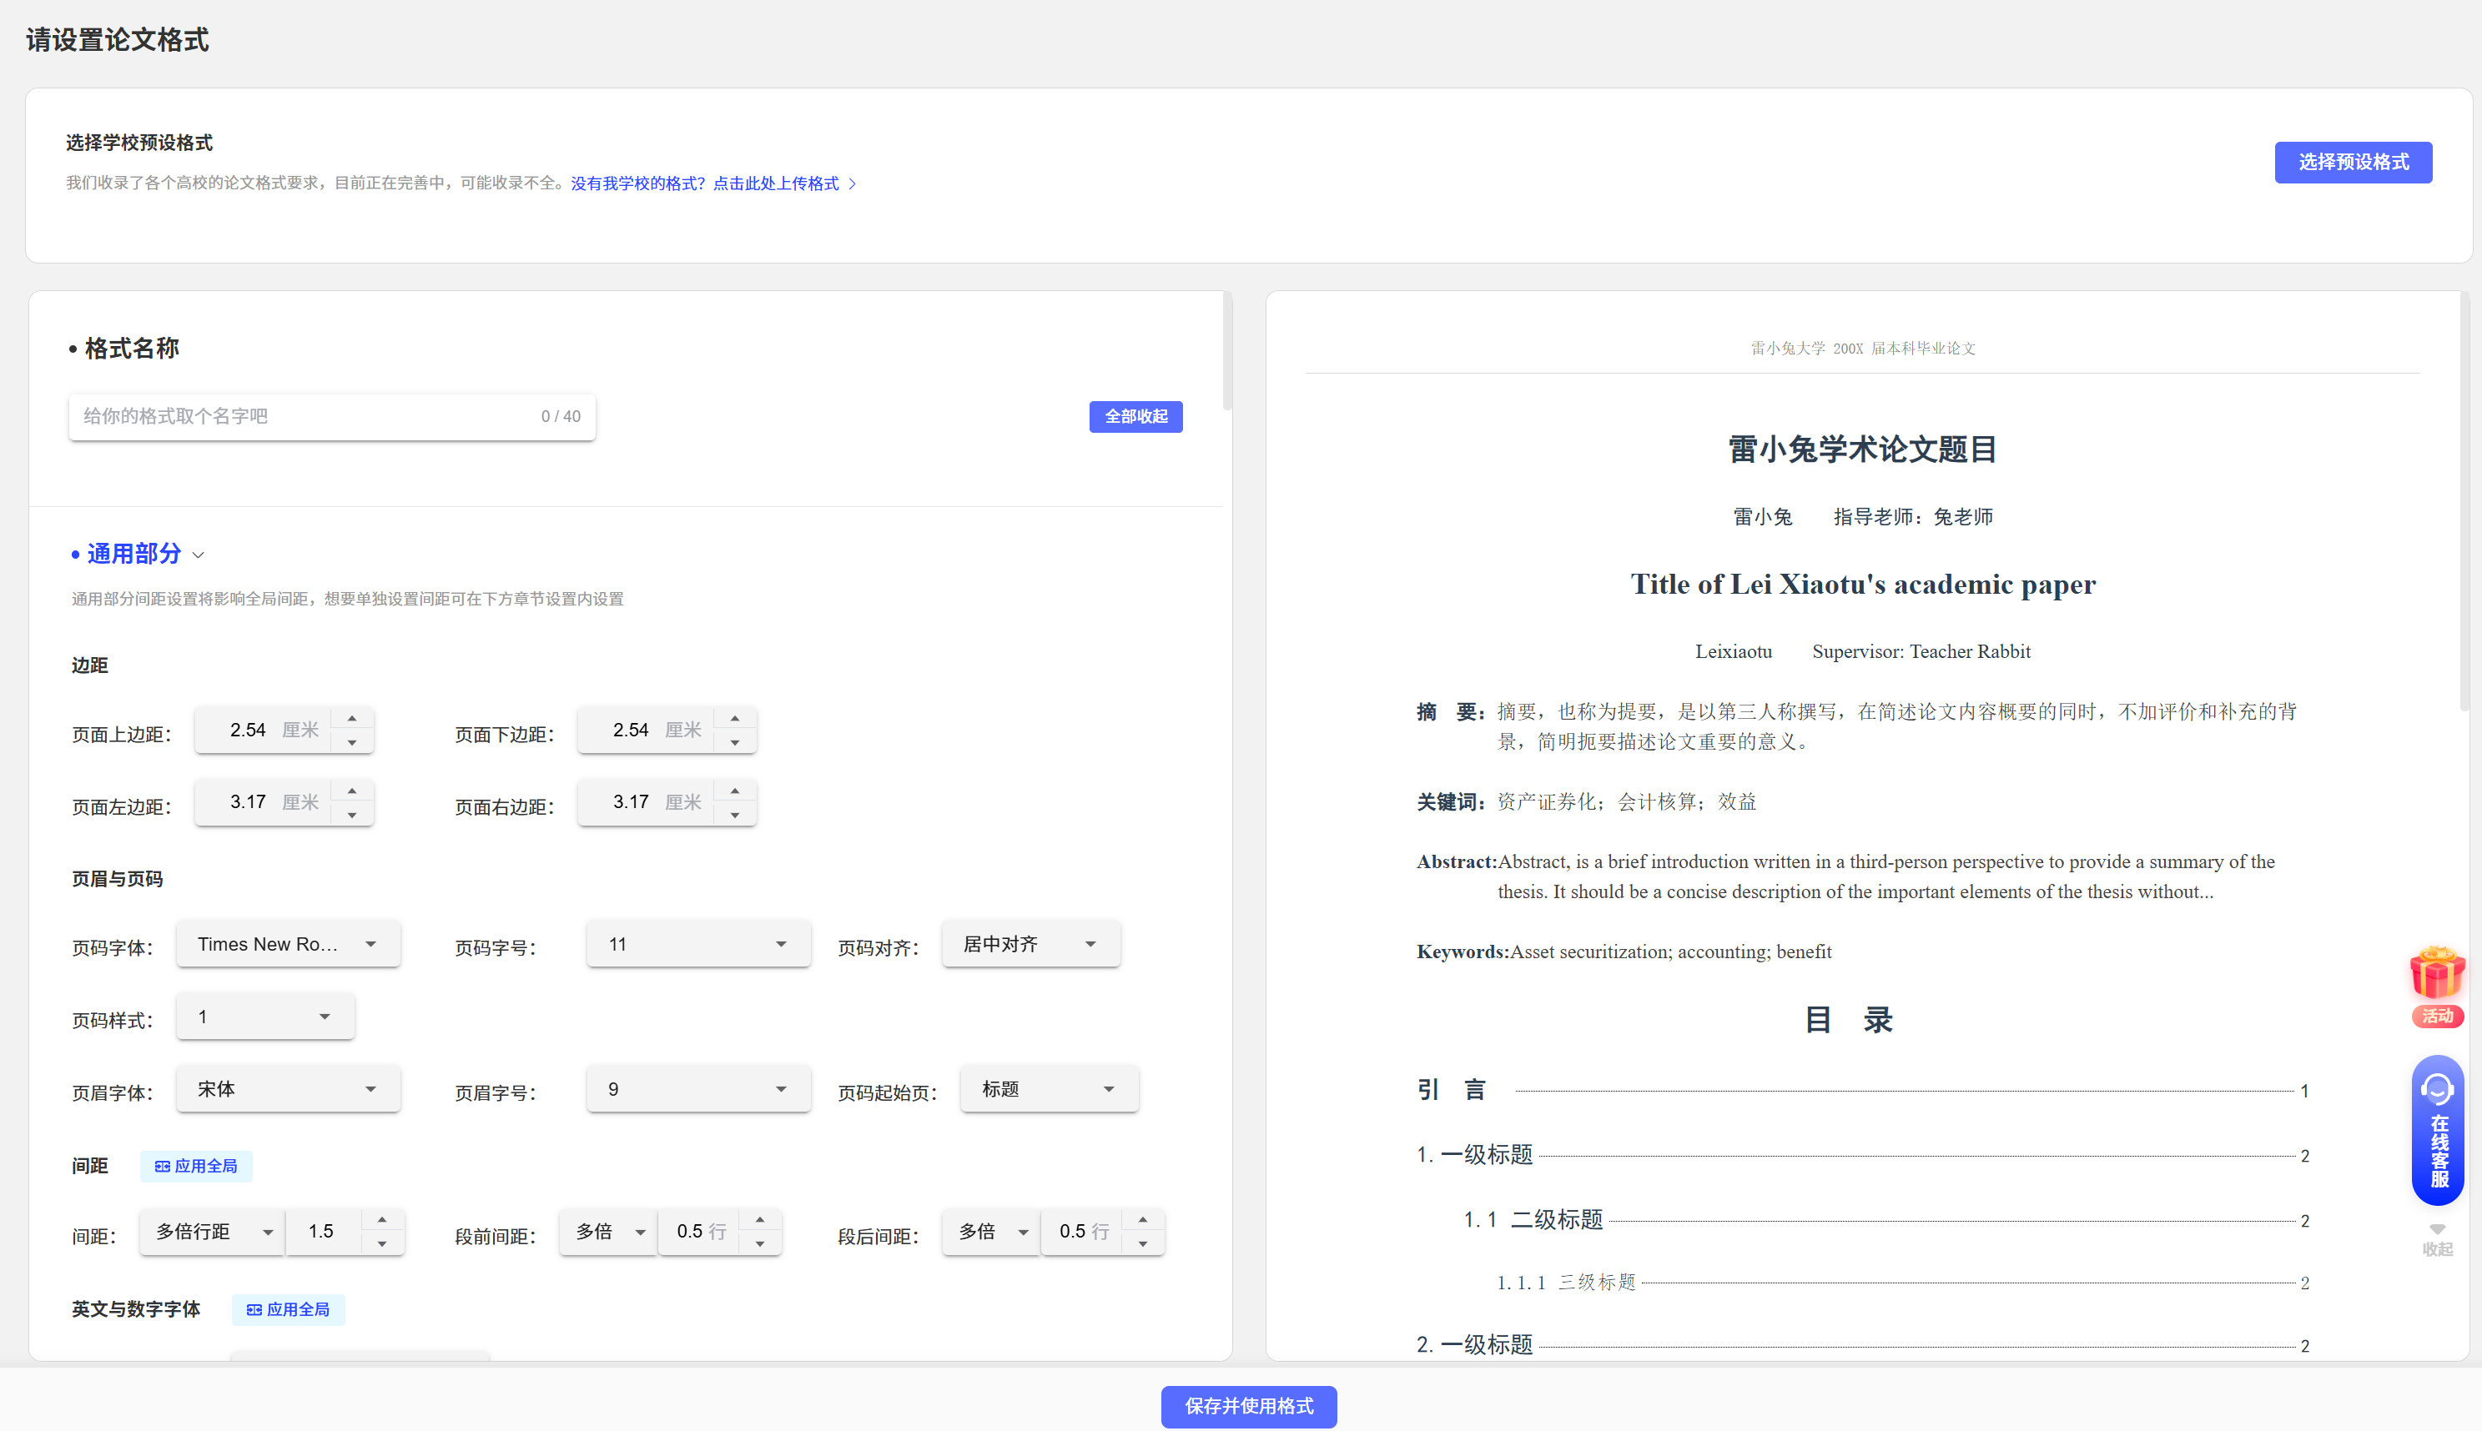The image size is (2482, 1431).
Task: Open the online customer service widget
Action: (x=2437, y=1130)
